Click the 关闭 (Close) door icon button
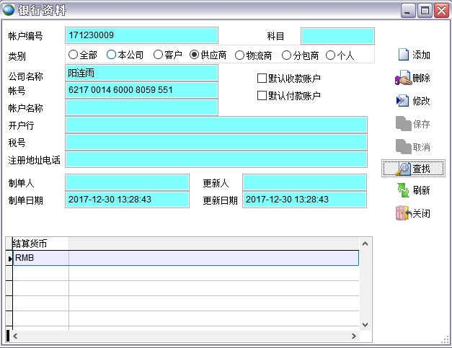 coord(413,214)
